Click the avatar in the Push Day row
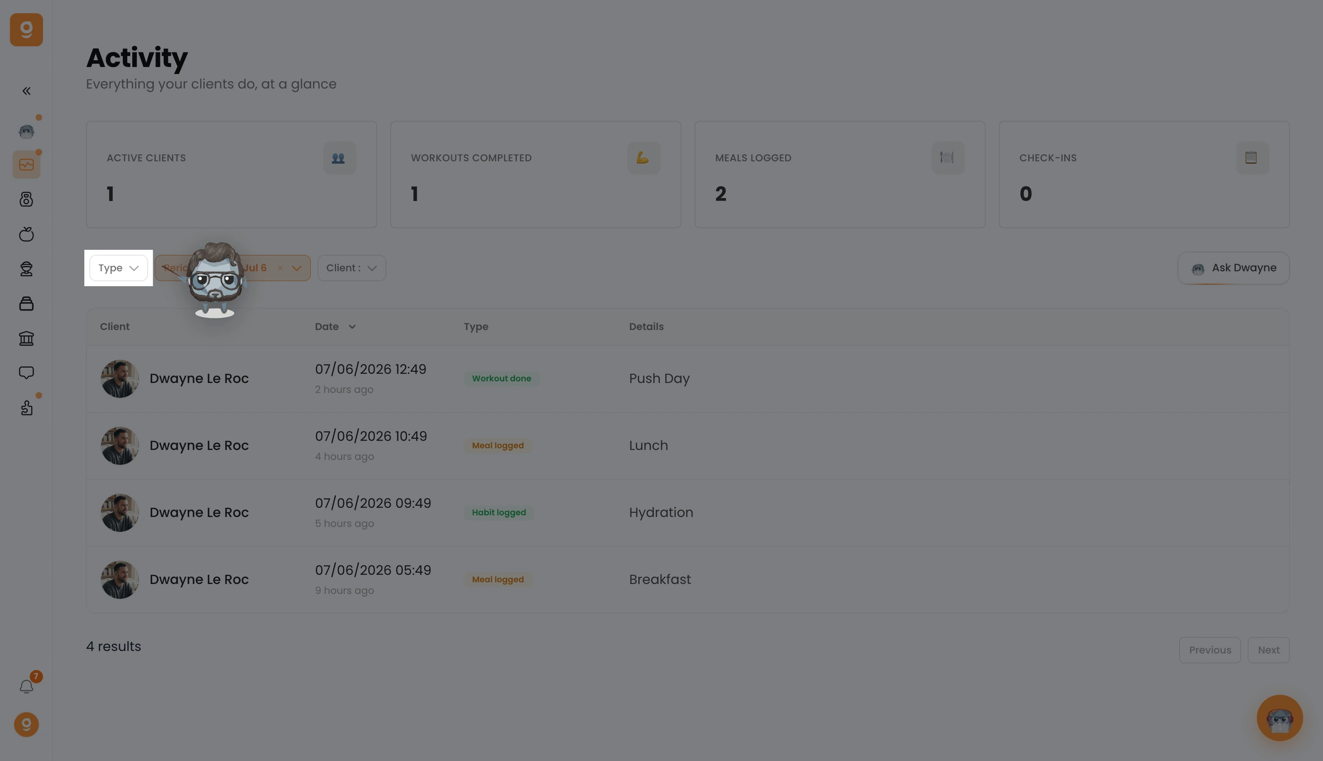 119,379
